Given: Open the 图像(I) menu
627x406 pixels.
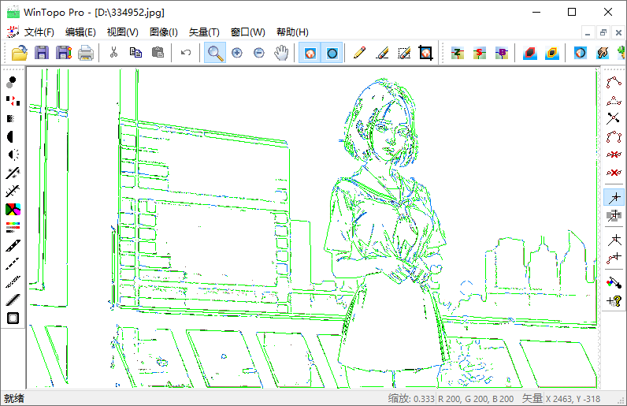Looking at the screenshot, I should click(164, 32).
